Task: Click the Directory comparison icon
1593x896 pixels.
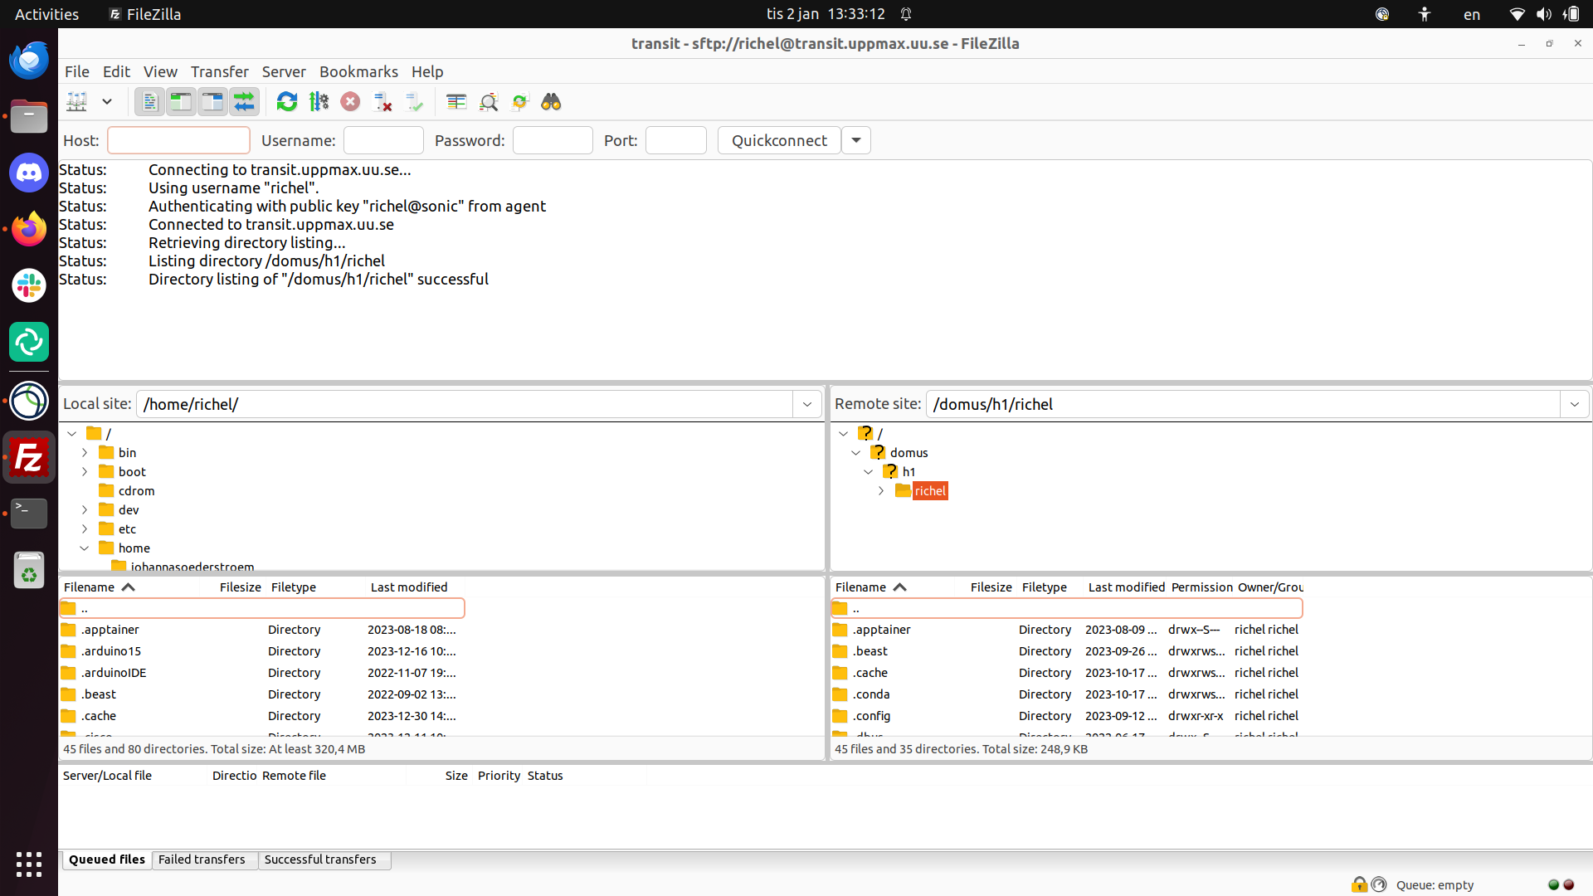Action: coord(455,100)
